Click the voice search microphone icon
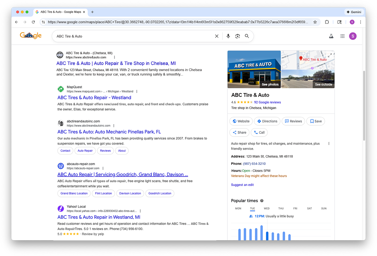The image size is (377, 256). [228, 36]
